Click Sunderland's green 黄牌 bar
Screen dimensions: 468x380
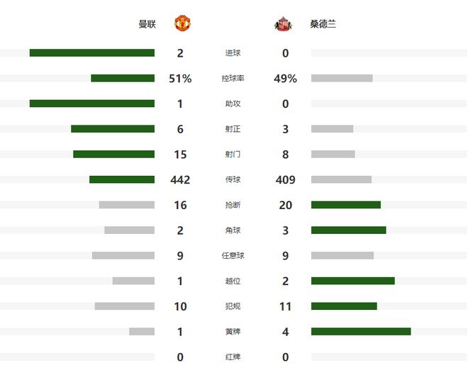(361, 332)
